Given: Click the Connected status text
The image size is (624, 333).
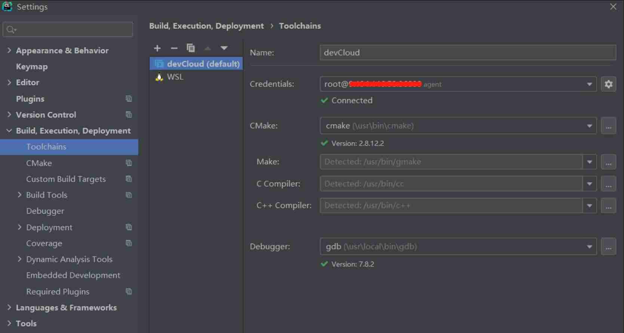Looking at the screenshot, I should coord(352,100).
